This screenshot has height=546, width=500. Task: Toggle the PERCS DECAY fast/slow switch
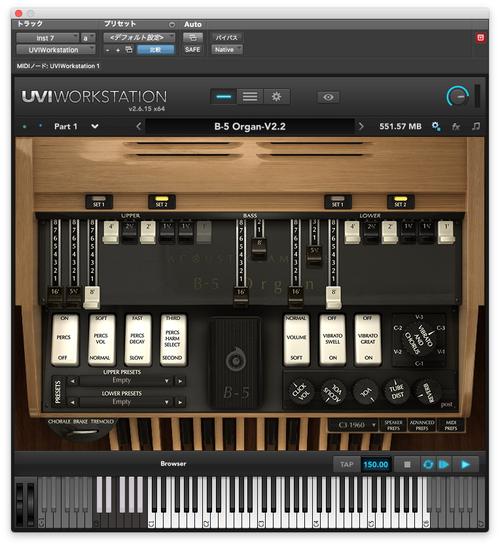[x=137, y=338]
